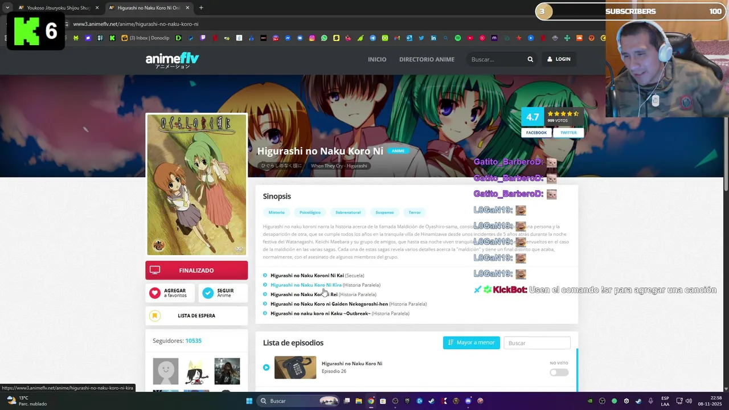
Task: Open the tab search chevron in Chrome
Action: tap(7, 8)
